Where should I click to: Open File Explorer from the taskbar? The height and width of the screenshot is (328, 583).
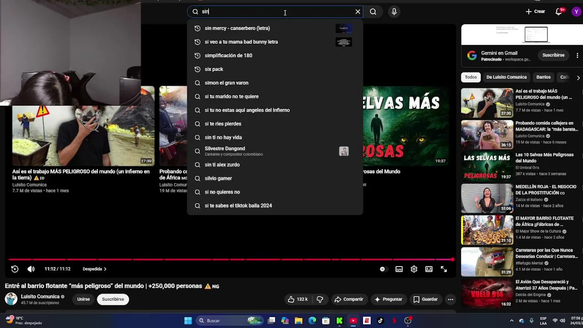(298, 321)
